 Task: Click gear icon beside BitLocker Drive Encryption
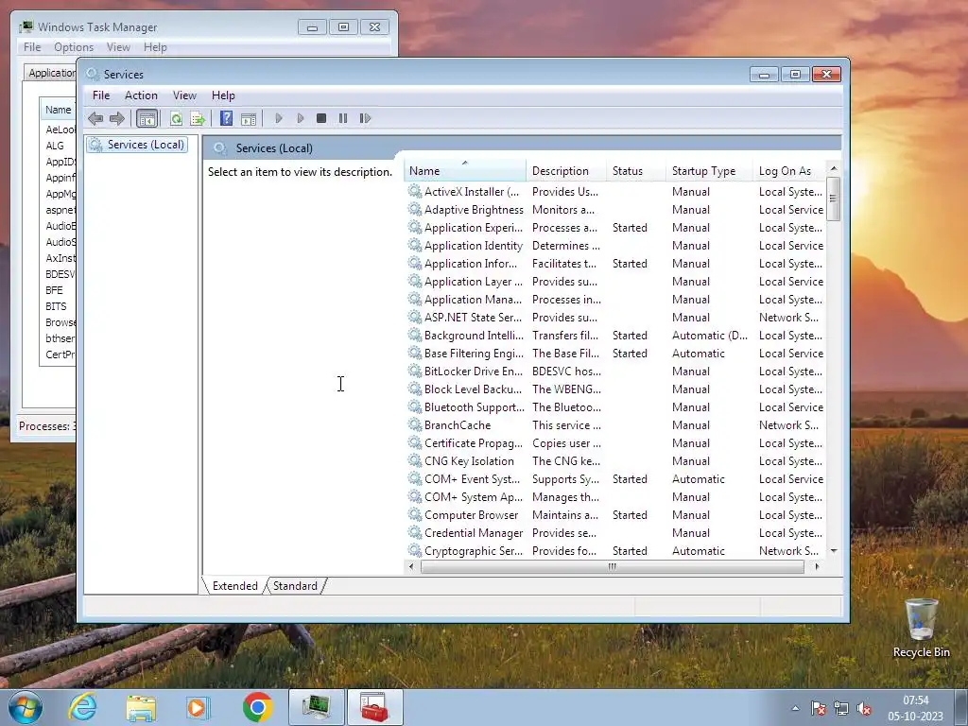(x=415, y=371)
